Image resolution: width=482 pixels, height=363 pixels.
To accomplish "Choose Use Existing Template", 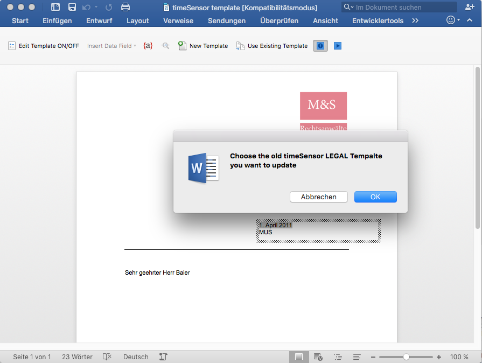I will pyautogui.click(x=272, y=46).
